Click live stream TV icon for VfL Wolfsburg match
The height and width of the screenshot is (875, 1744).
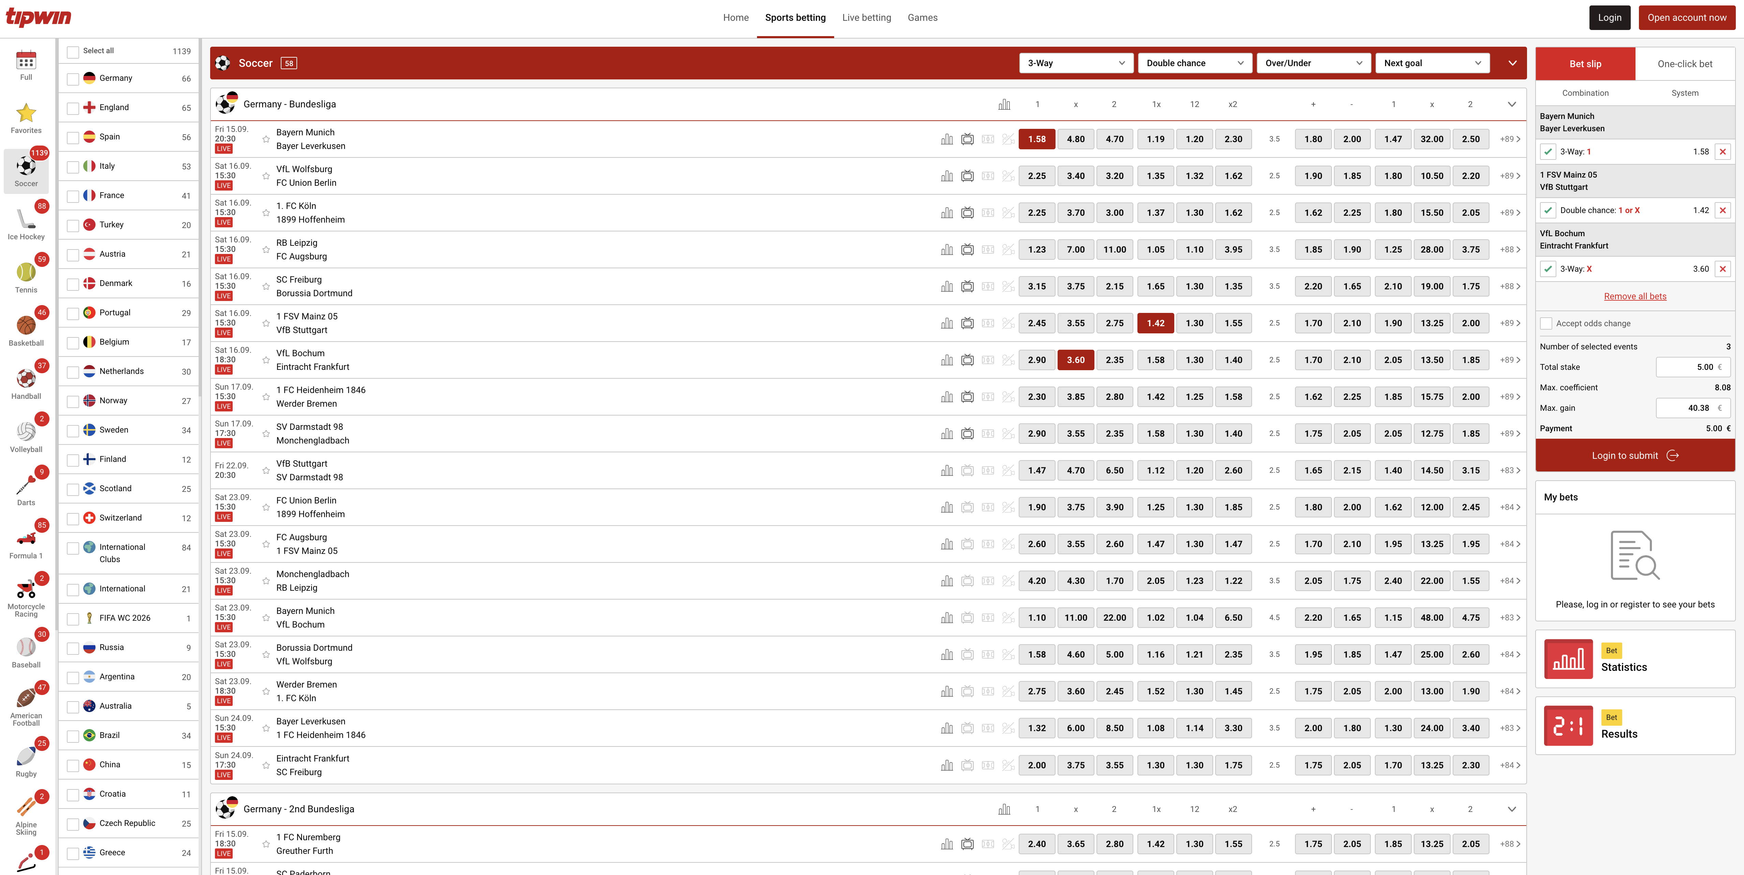tap(968, 176)
